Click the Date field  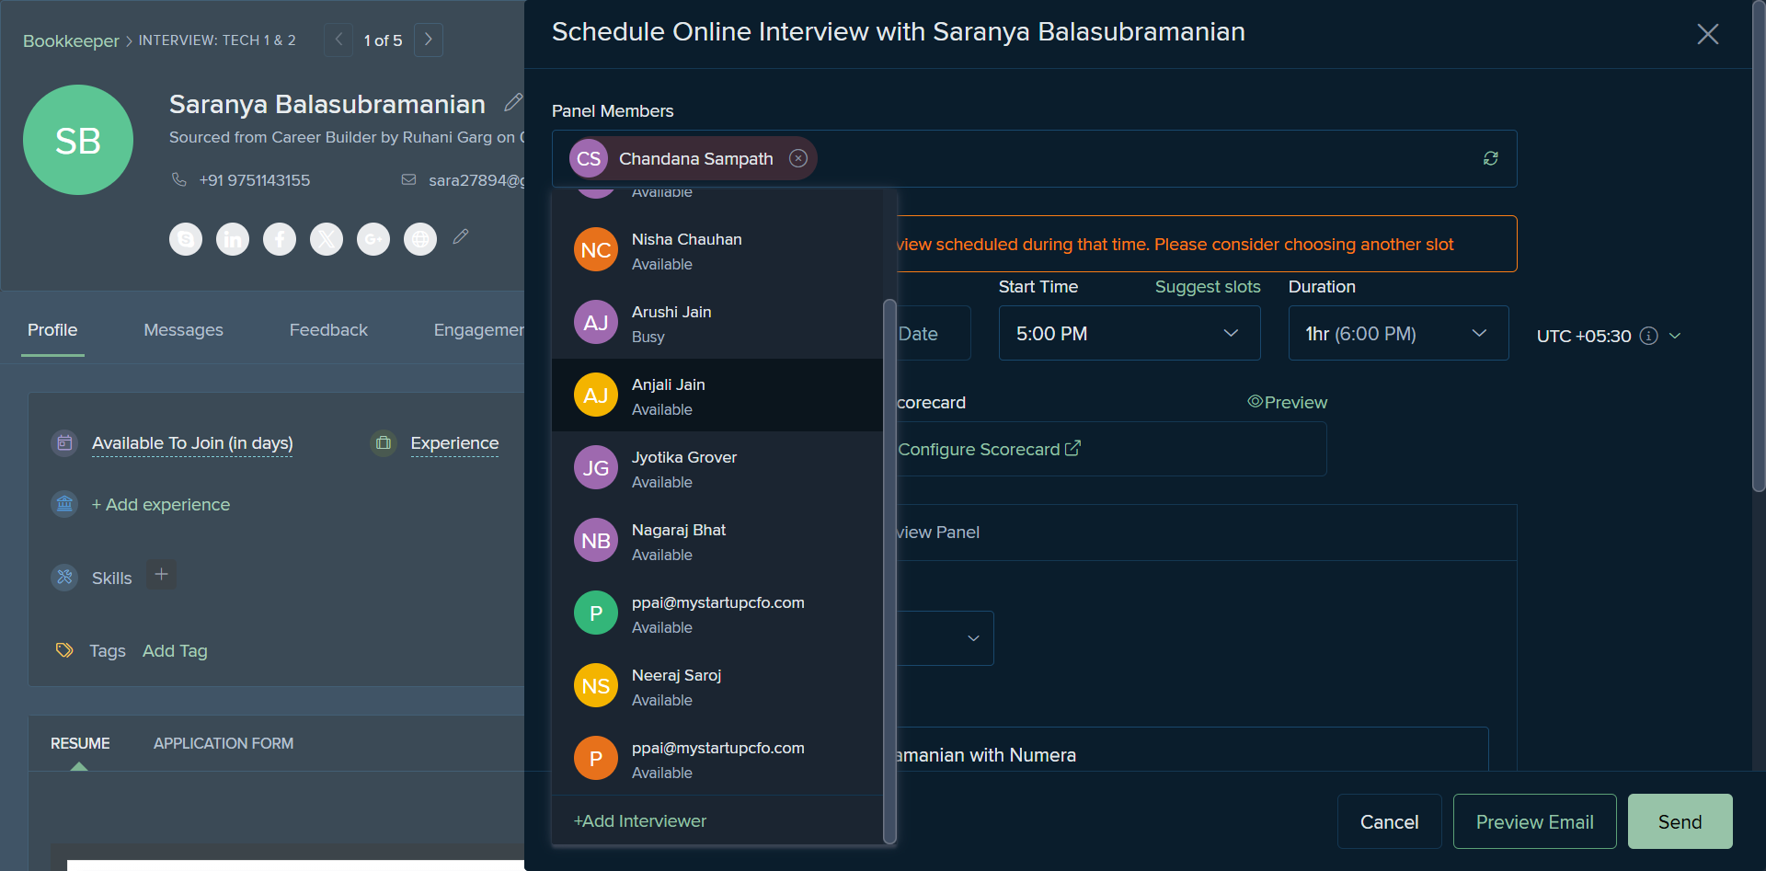[x=933, y=333]
